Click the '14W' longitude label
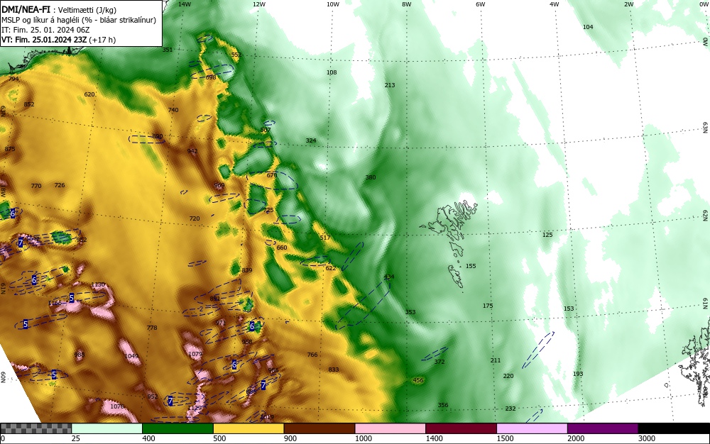 pos(185,4)
